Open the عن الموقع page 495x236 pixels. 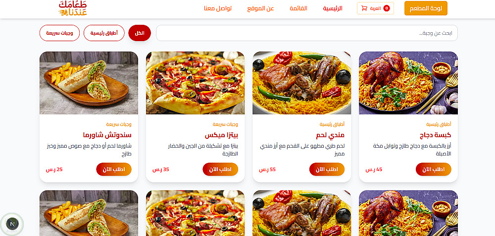click(260, 8)
